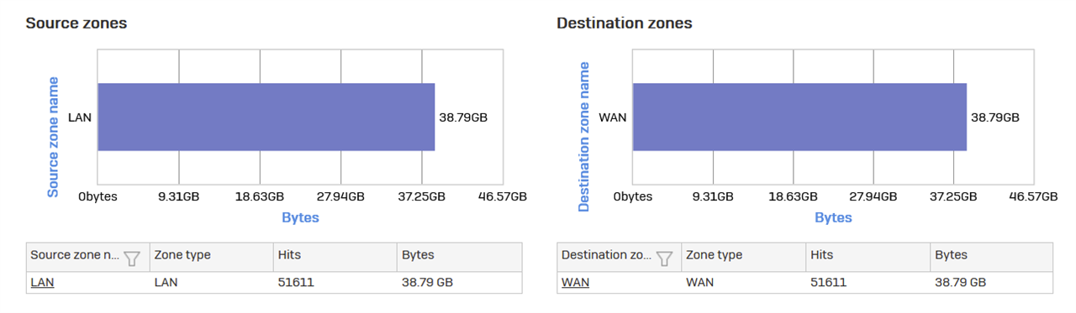The height and width of the screenshot is (313, 1076).
Task: Click the WAN bar in Destination zones chart
Action: coord(799,117)
